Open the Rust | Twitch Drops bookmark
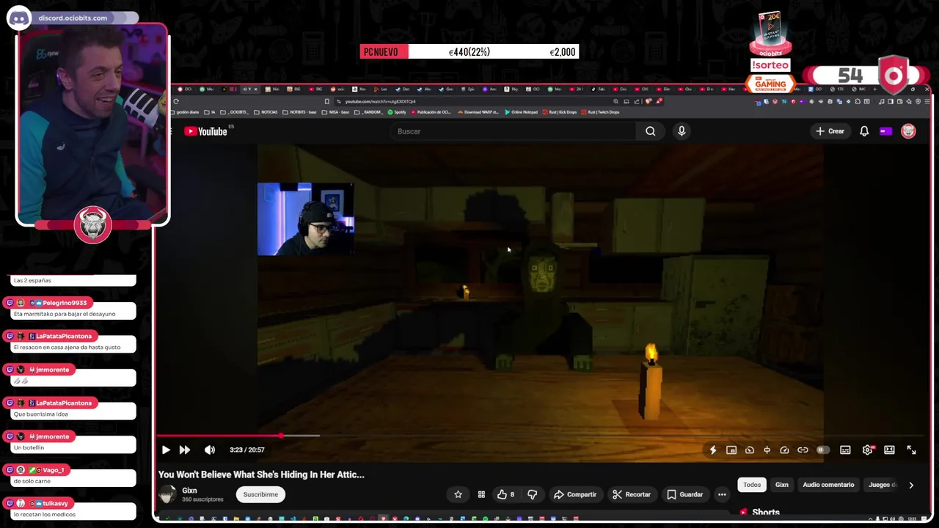This screenshot has width=939, height=528. 600,112
